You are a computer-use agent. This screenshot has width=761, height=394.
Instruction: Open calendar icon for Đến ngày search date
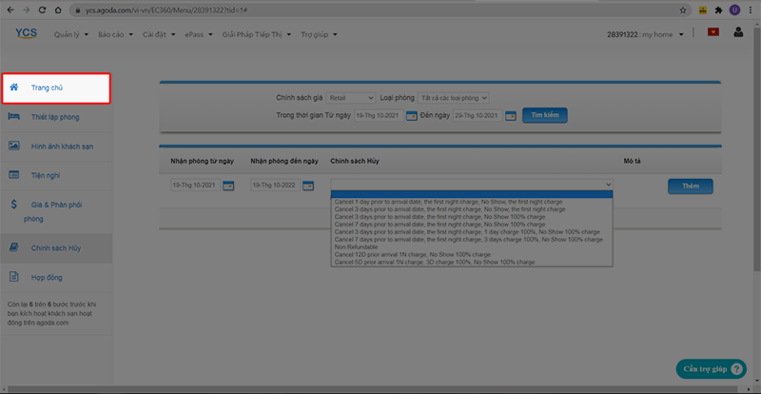coord(510,115)
